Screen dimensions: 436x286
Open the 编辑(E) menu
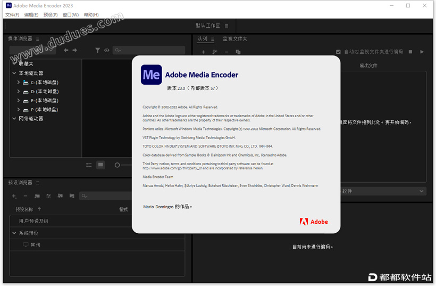31,15
